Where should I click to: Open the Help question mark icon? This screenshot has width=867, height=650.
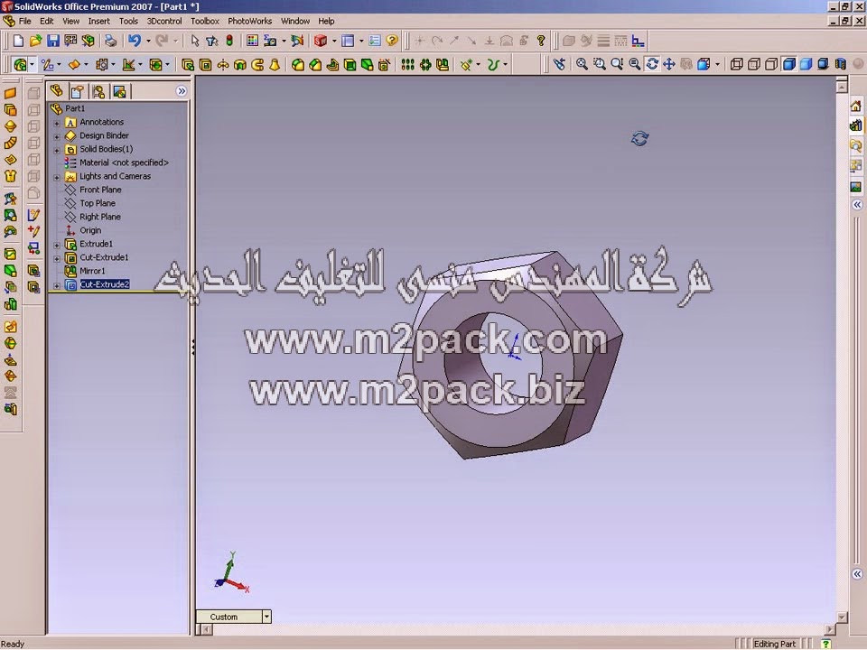[391, 41]
